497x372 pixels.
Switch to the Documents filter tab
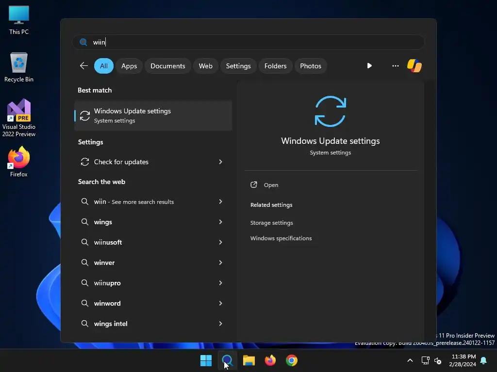point(167,66)
